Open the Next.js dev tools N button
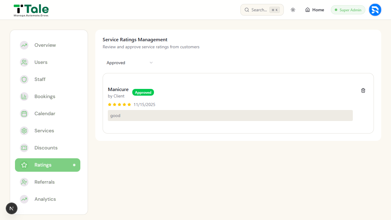This screenshot has width=391, height=220. 12,209
